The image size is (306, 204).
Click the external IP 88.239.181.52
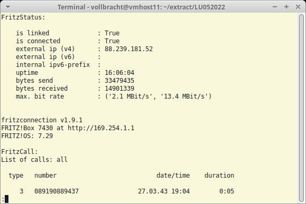128,49
